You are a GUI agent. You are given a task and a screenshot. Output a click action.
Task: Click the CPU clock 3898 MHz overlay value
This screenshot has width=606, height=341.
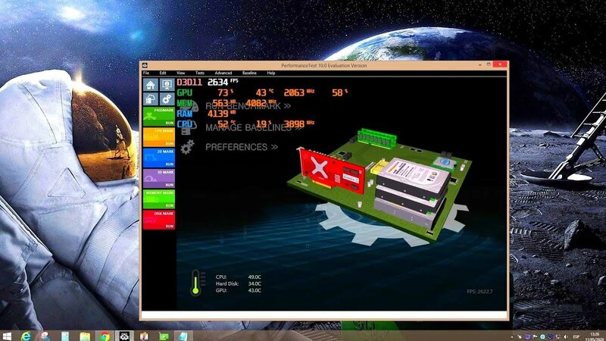(298, 124)
